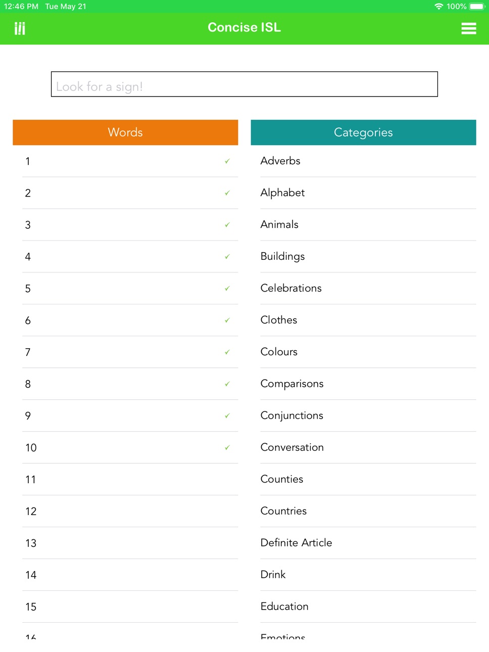This screenshot has height=652, width=489.
Task: Select word number 12
Action: pyautogui.click(x=130, y=511)
